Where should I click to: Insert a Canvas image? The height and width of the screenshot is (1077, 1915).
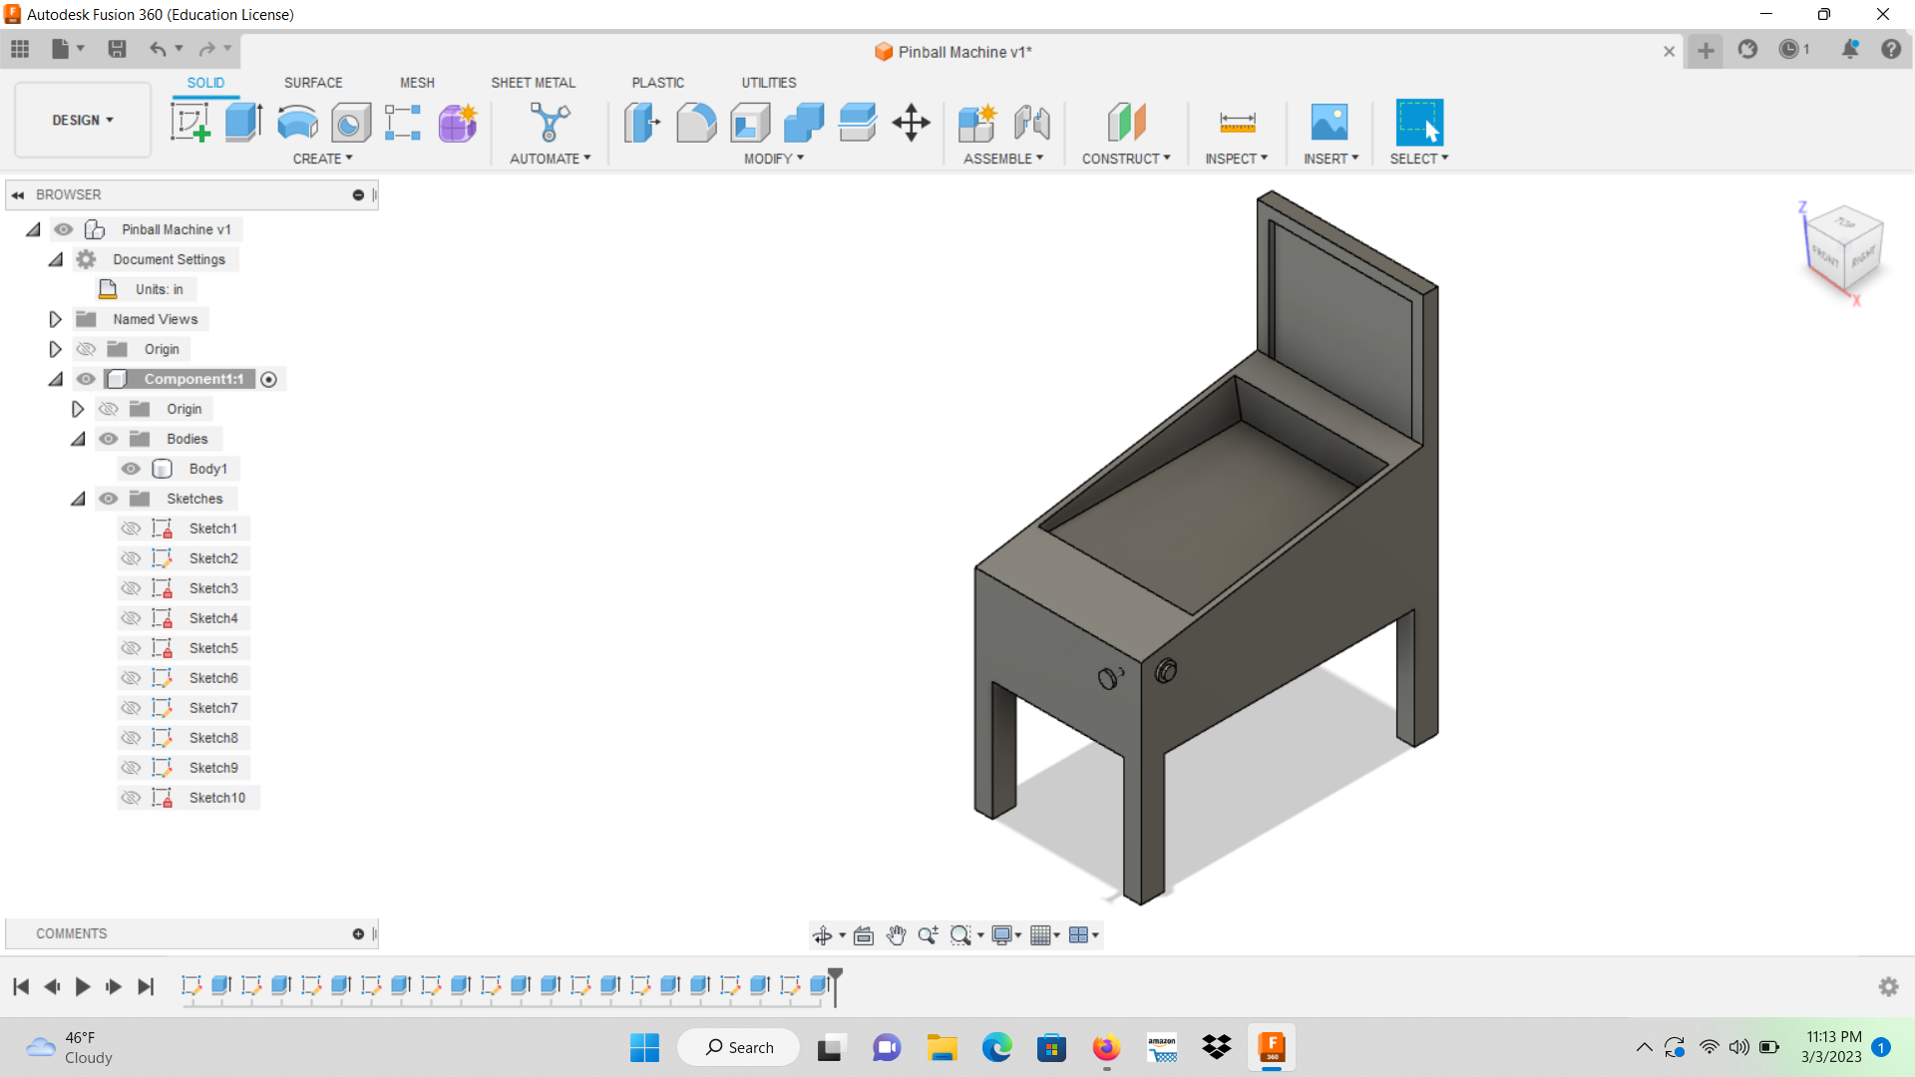click(1331, 122)
